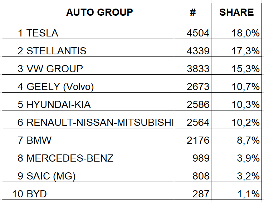Select the GEELY (Volvo) cell
Screen dimensions: 264x202
click(x=99, y=84)
